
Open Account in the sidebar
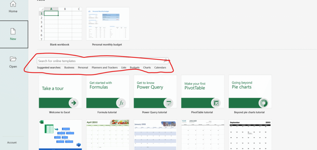(12, 143)
